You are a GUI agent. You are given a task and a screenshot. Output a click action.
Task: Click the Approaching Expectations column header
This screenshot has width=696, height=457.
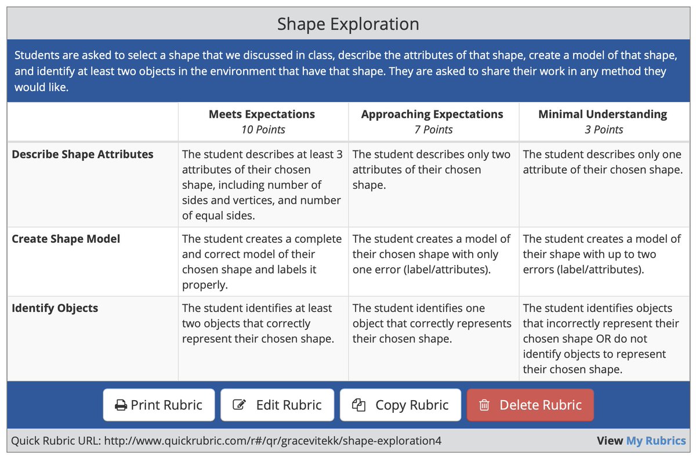tap(432, 114)
